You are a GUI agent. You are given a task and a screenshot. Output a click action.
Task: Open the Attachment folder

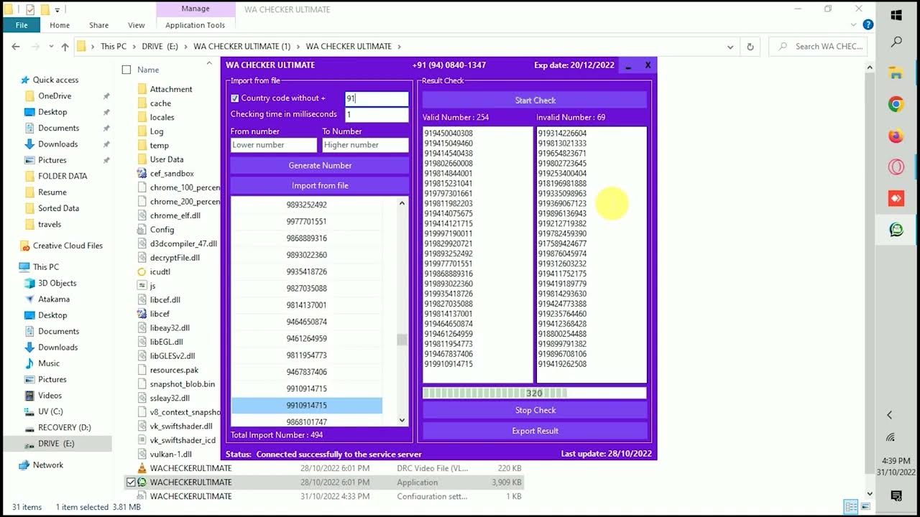[x=170, y=90]
